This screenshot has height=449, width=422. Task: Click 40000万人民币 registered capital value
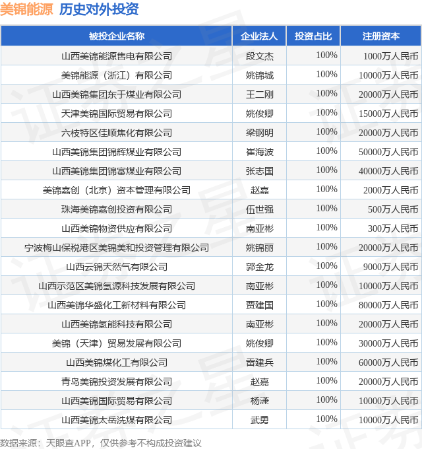pyautogui.click(x=388, y=171)
